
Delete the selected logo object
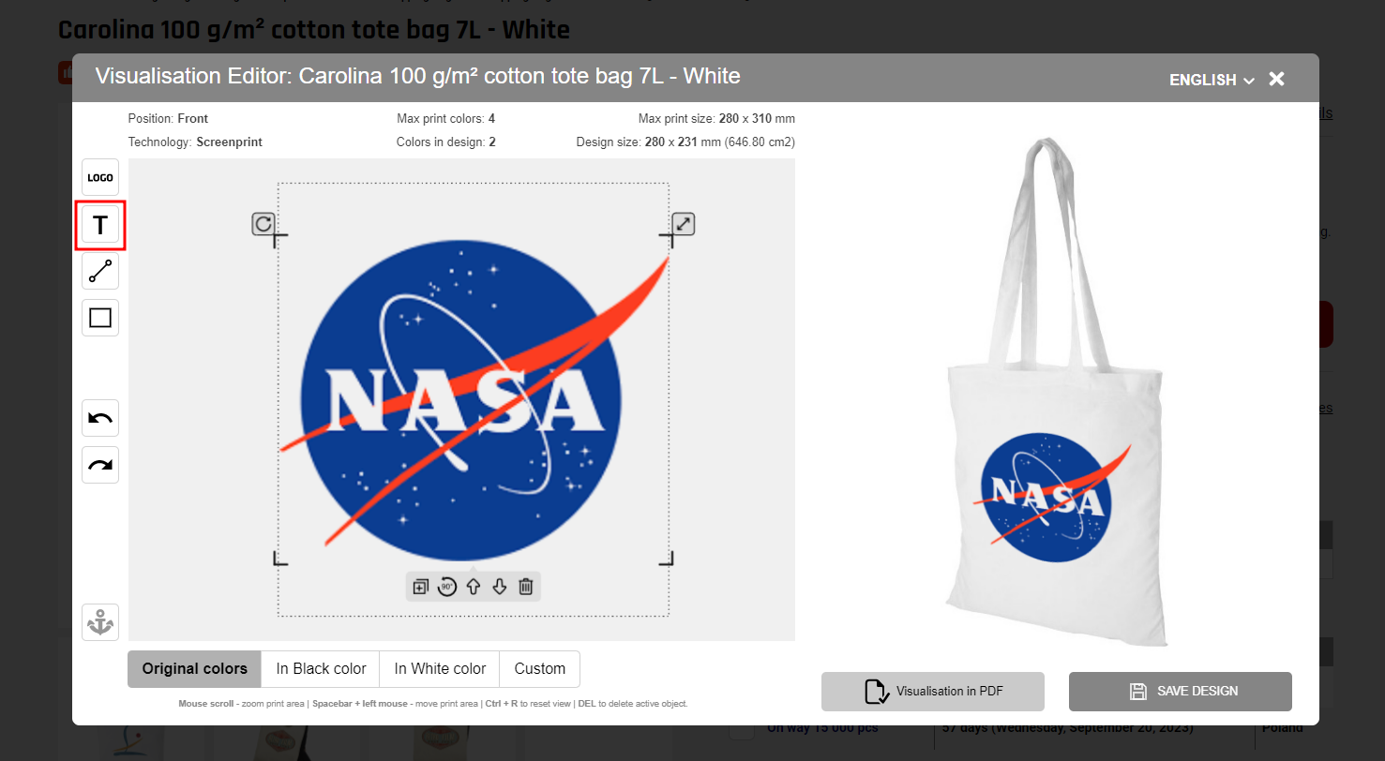tap(526, 587)
